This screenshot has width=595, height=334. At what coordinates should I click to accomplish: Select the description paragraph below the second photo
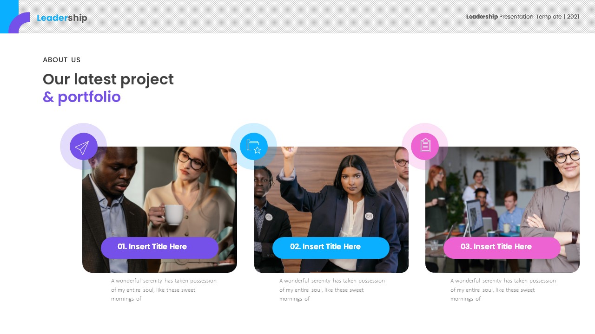(x=332, y=289)
